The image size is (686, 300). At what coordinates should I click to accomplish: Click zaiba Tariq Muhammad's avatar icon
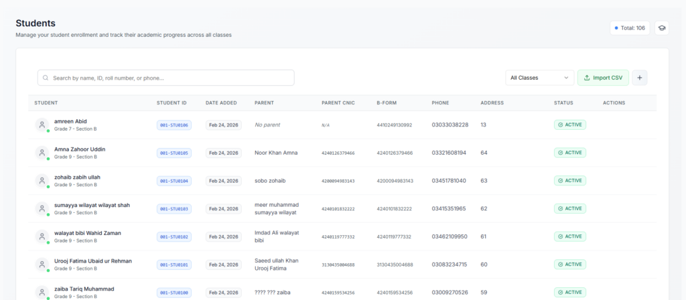42,293
